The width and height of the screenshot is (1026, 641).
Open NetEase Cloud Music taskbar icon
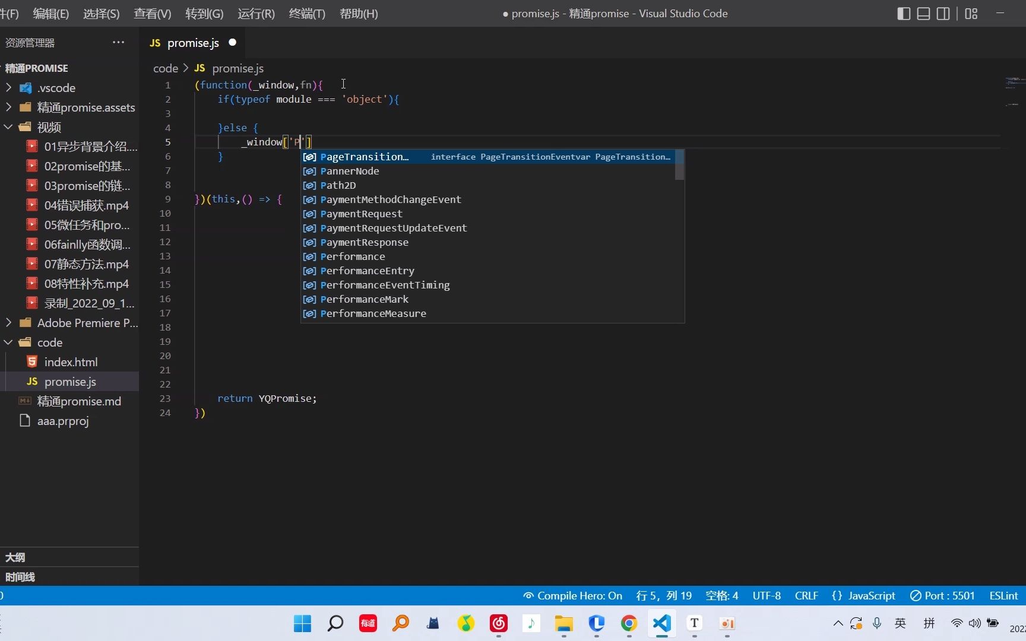pos(499,623)
